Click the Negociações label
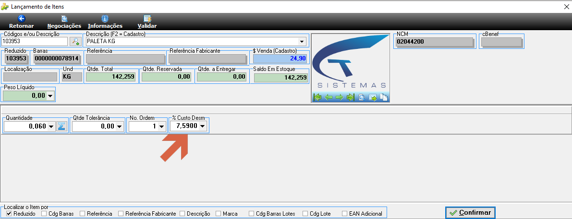Screen dimensions: 572x219 64,26
